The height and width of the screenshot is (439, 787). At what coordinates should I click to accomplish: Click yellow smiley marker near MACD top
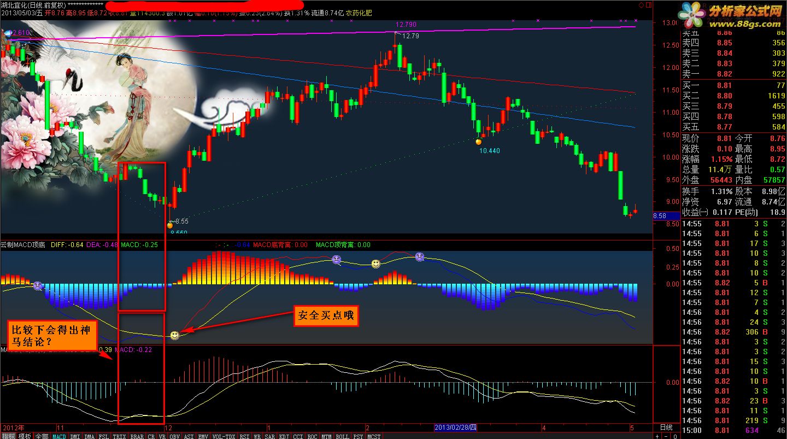375,264
